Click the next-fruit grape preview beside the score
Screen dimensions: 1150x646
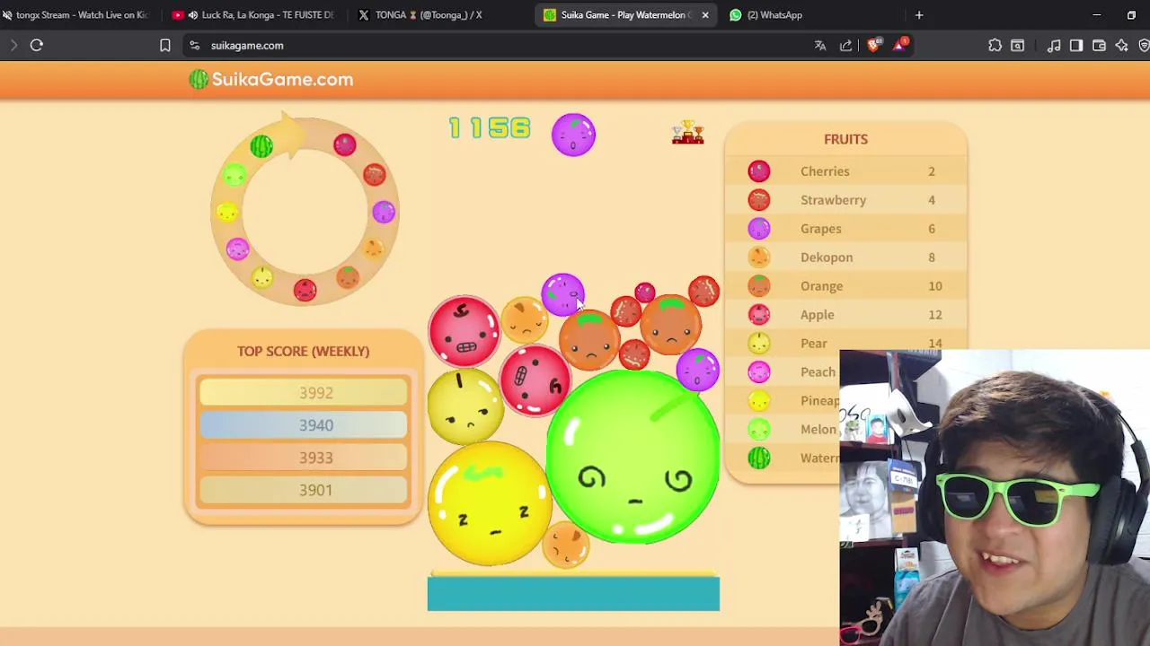pyautogui.click(x=573, y=135)
